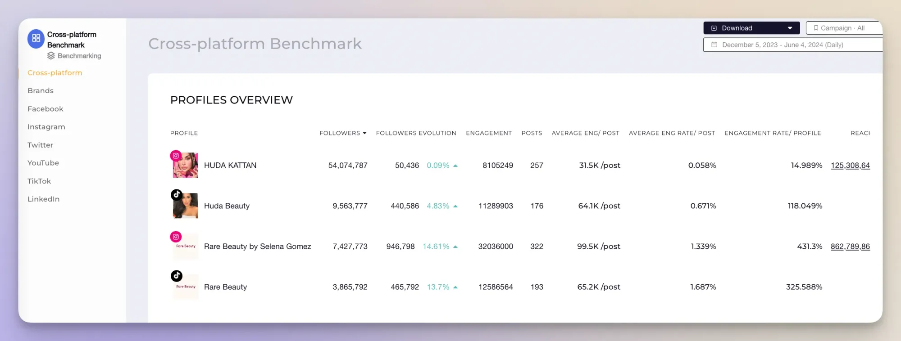Click the ENGAGEMENT column header
Viewport: 901px width, 341px height.
tap(489, 133)
